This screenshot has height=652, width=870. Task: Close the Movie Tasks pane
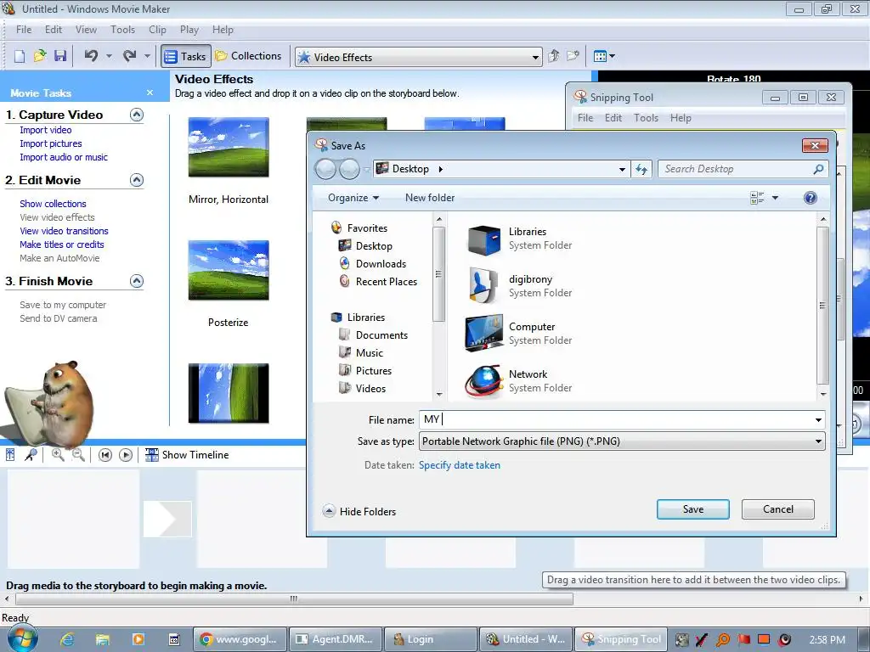150,93
